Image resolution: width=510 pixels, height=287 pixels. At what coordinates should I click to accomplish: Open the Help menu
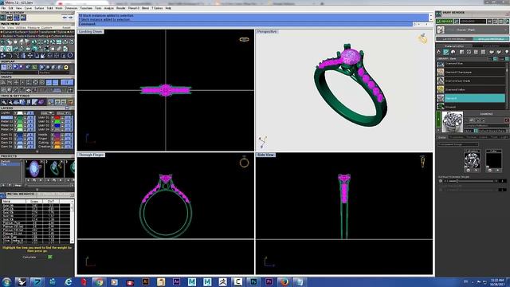[168, 8]
